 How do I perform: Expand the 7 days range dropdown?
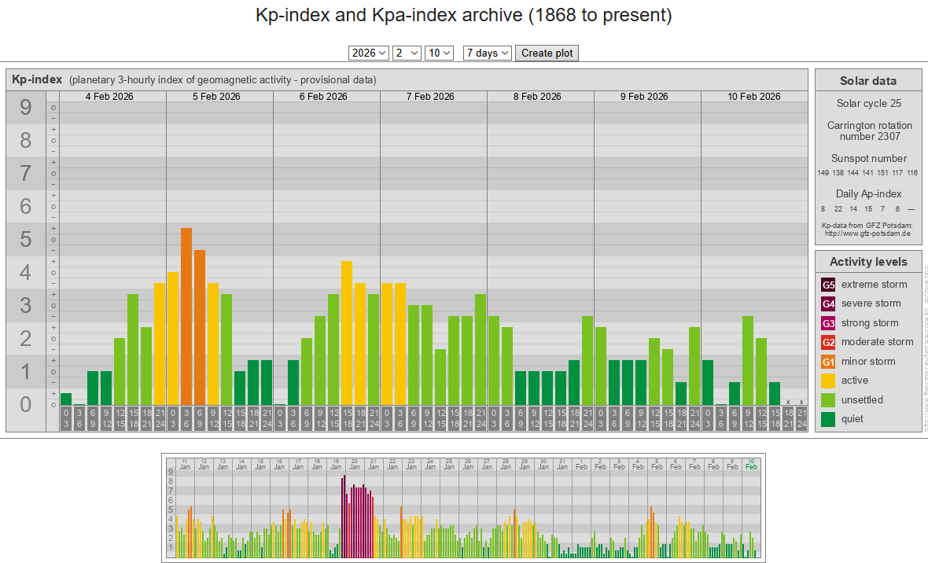point(487,53)
